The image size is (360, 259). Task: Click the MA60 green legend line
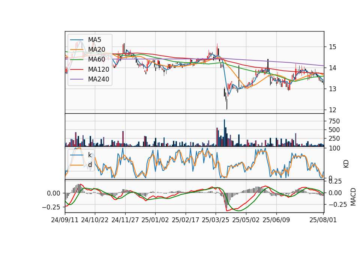point(76,60)
